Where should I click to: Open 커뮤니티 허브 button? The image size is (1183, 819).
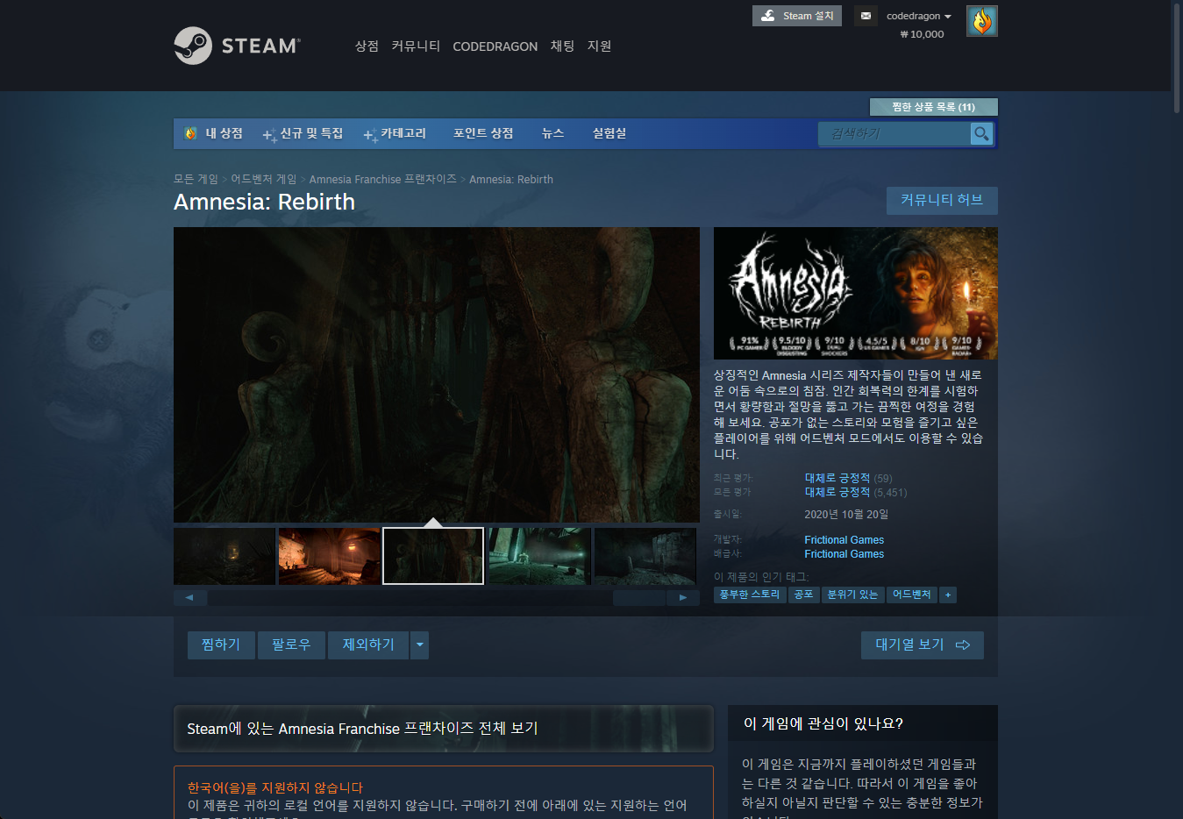click(x=942, y=200)
